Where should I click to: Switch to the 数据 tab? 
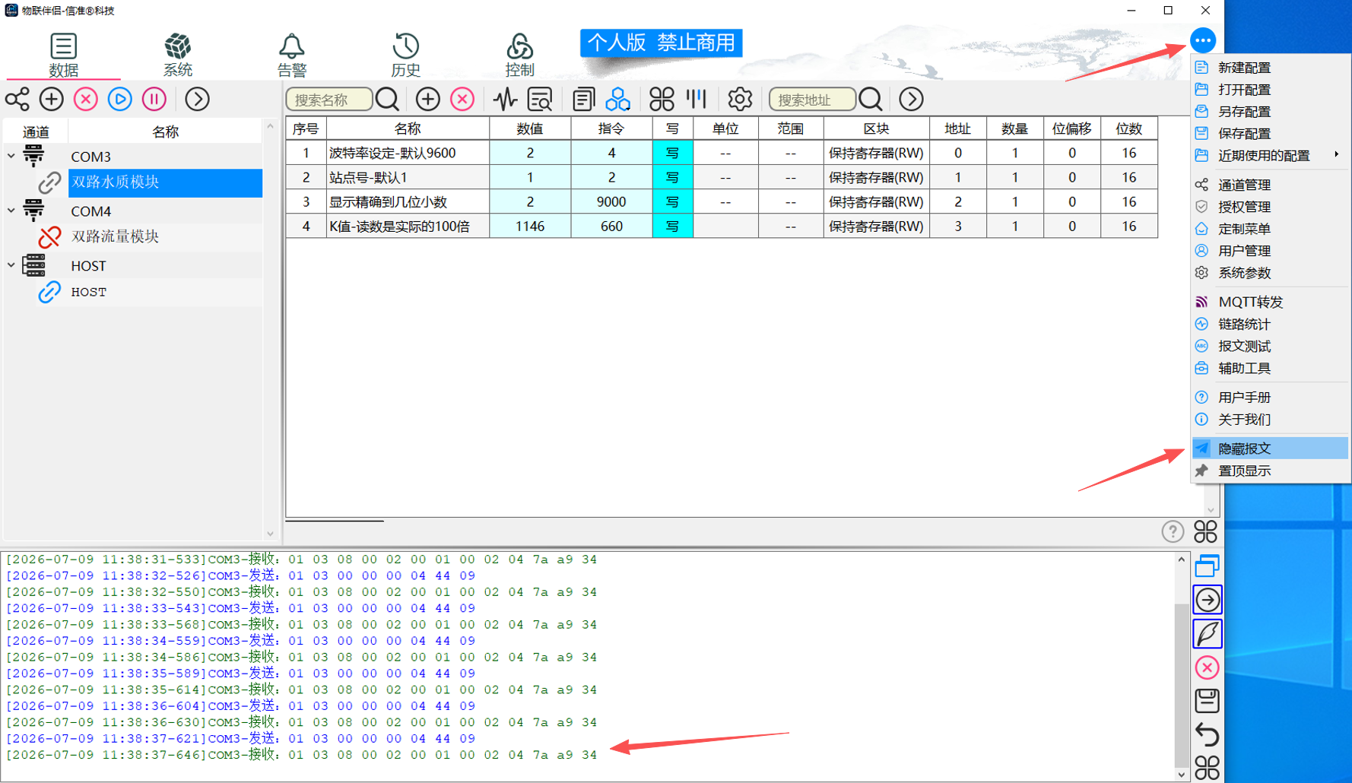pos(63,55)
